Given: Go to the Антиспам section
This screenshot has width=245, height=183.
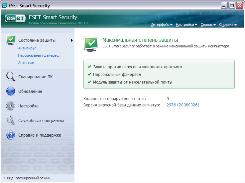Looking at the screenshot, I should [26, 63].
